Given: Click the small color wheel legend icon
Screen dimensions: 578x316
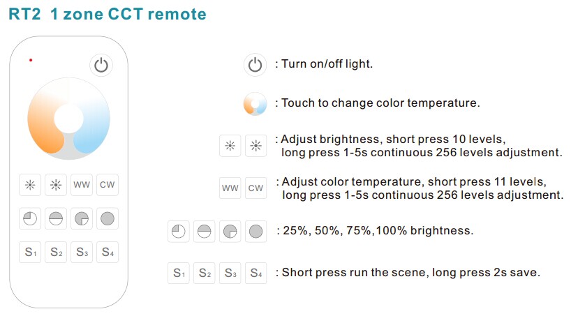Looking at the screenshot, I should (255, 104).
